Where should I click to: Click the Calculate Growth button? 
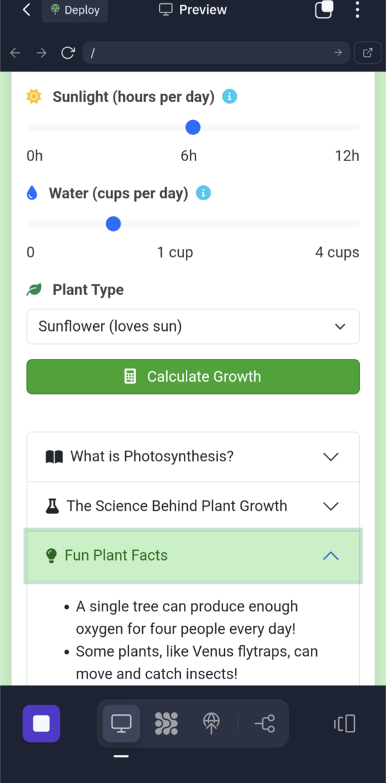193,376
